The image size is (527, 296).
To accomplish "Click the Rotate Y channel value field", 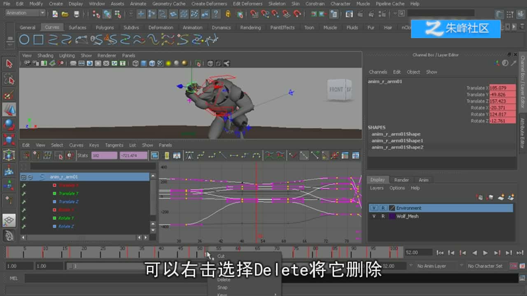I will [x=502, y=114].
